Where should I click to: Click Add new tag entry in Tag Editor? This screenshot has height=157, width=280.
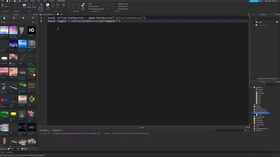(263, 25)
